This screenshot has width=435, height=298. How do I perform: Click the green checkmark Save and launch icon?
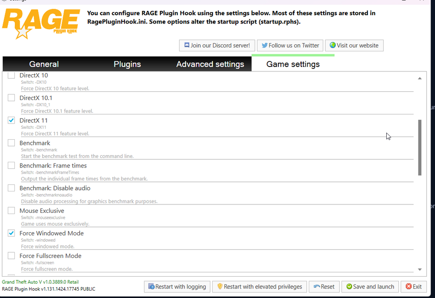(x=349, y=286)
